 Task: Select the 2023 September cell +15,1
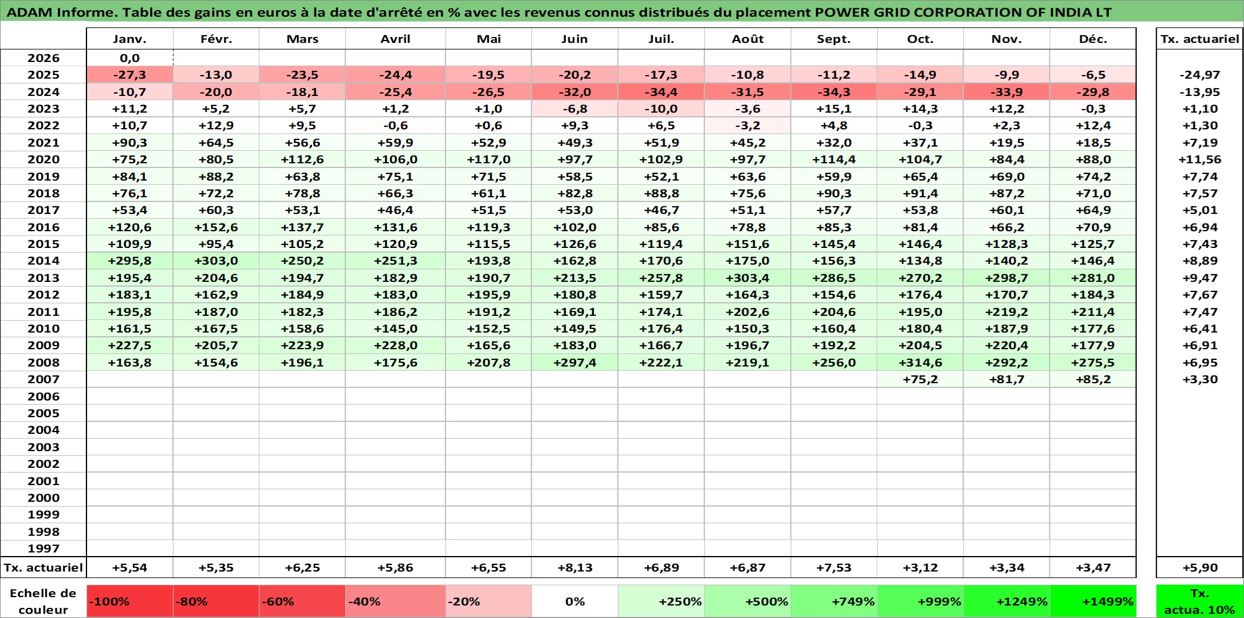(x=834, y=108)
